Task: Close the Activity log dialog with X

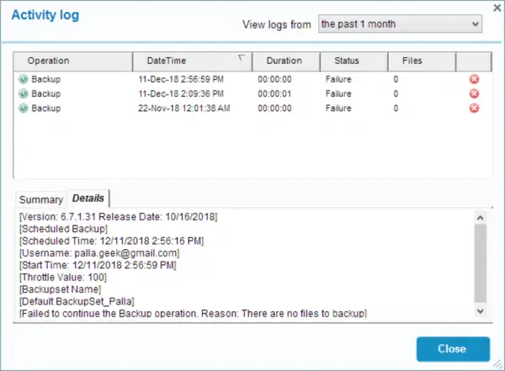Action: point(497,8)
